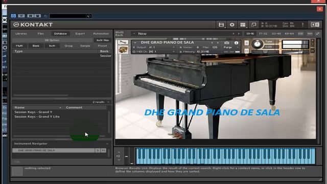Open the Expert tab
The height and width of the screenshot is (184, 327).
click(80, 34)
